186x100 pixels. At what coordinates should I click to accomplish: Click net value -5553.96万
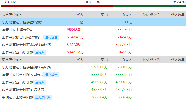click(123, 75)
